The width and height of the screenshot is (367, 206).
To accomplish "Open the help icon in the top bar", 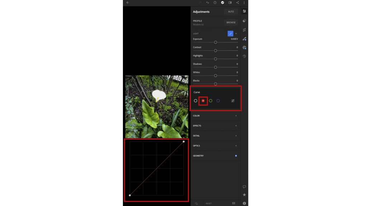I will point(215,3).
